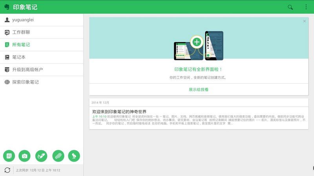Click the globe explore icon
The image size is (314, 176).
point(7,82)
